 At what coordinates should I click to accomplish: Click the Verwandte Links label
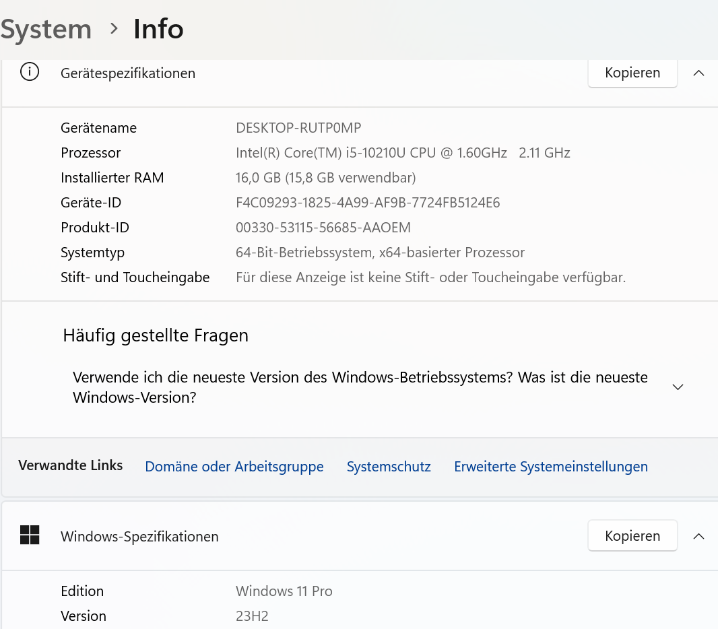71,465
